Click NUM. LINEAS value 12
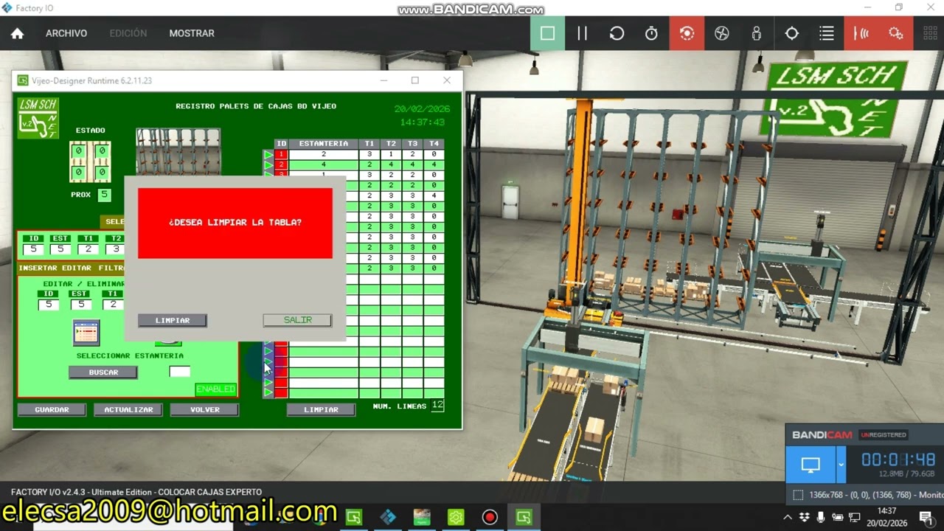This screenshot has width=944, height=531. point(437,406)
